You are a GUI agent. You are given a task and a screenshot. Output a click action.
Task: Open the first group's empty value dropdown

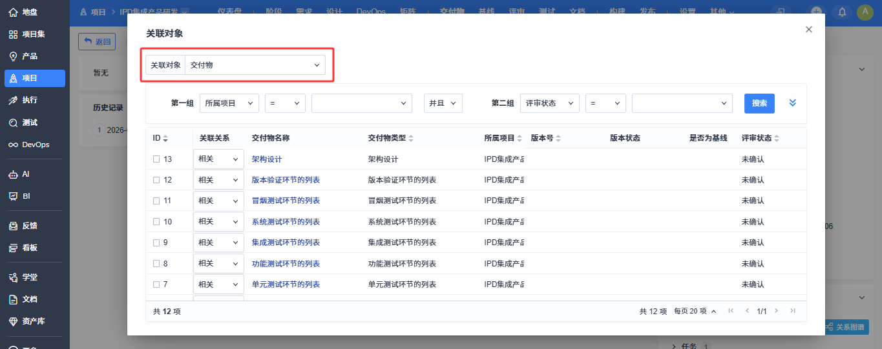[362, 103]
